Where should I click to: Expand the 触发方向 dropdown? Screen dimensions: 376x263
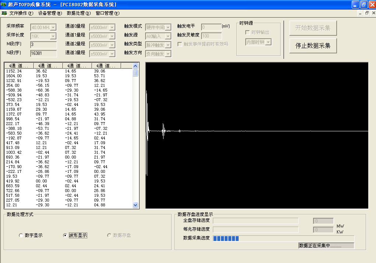click(168, 54)
